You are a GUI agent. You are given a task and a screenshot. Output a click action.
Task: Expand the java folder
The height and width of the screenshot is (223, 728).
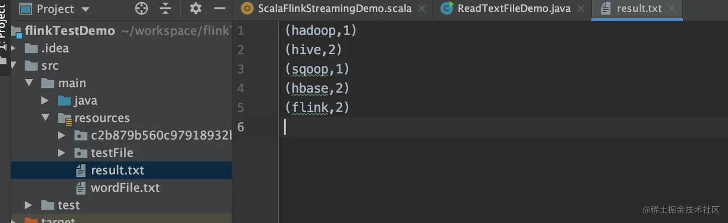[45, 100]
